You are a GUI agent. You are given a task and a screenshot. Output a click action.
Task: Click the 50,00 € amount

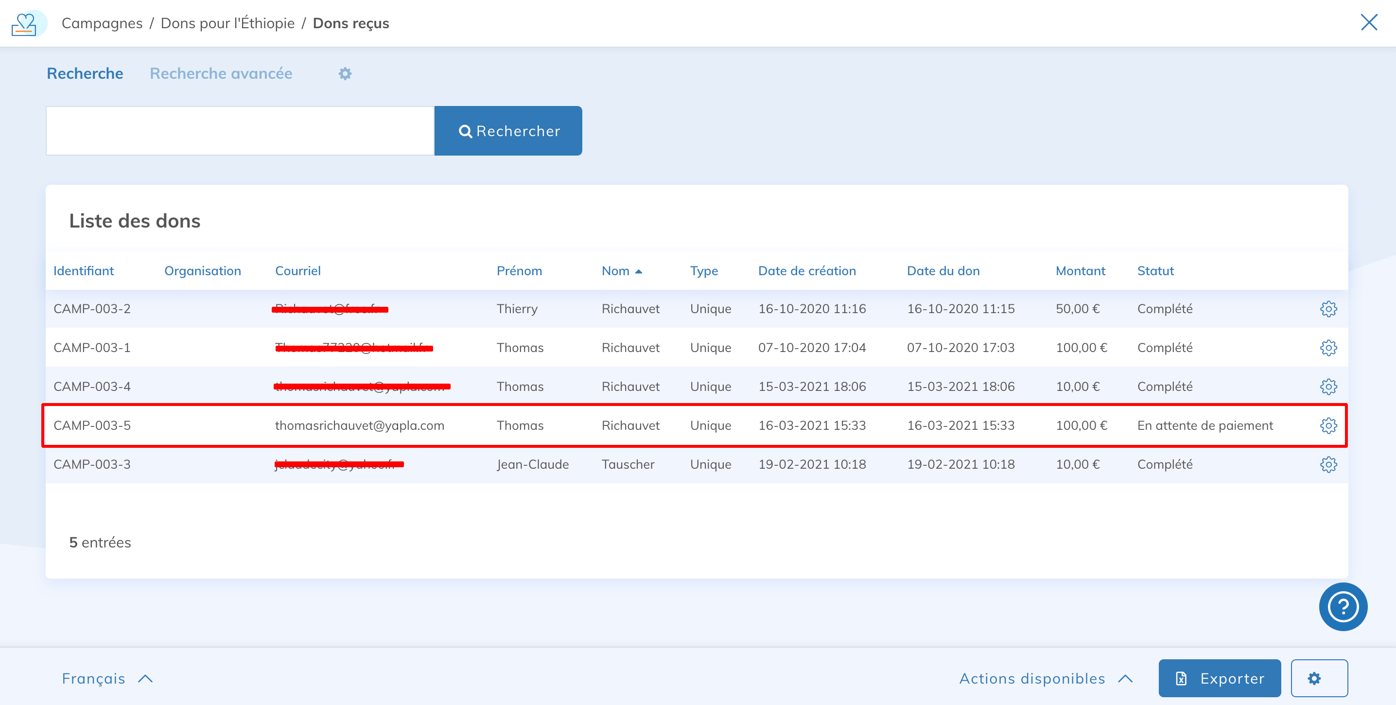(1077, 309)
